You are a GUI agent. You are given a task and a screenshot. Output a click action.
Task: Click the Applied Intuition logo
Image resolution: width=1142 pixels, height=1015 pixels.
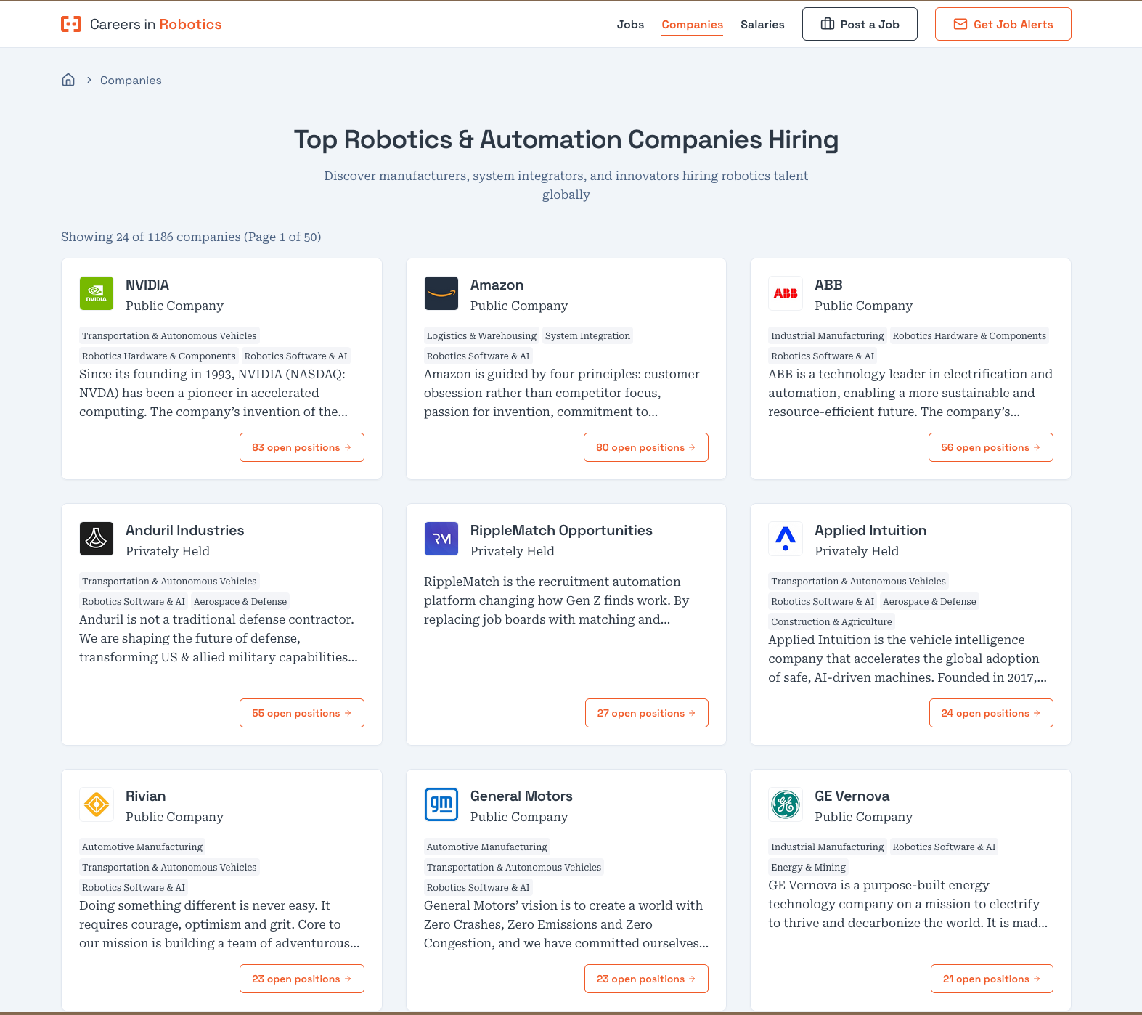786,539
